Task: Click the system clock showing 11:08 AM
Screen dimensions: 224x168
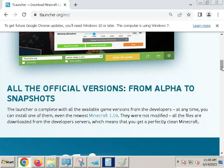Action: pyautogui.click(x=210, y=162)
